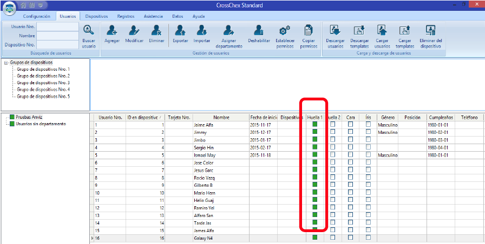Click Descargar templates icon
The image size is (485, 244).
[359, 30]
